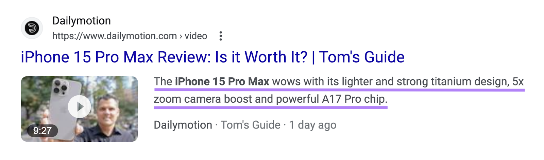
Task: Click 'Is it Worth It?' in the title
Action: (261, 57)
